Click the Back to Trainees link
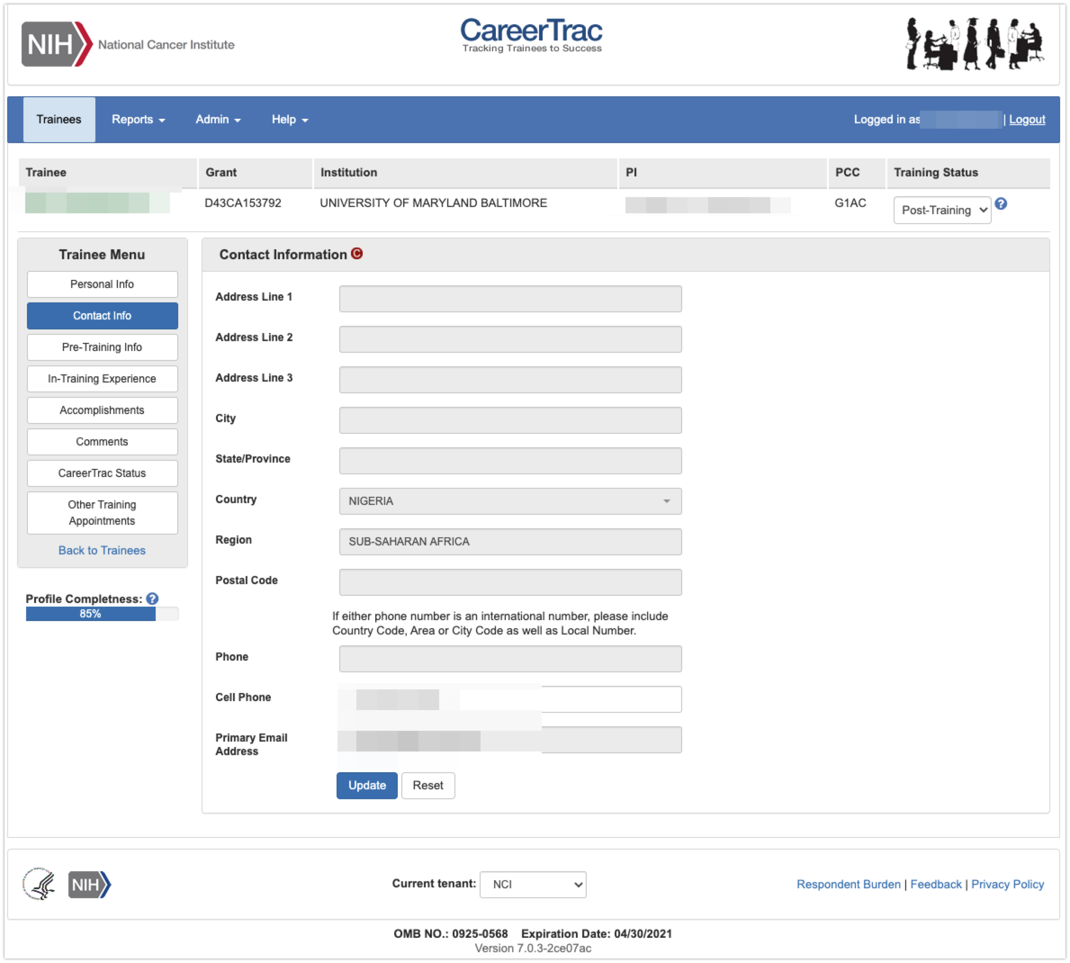The width and height of the screenshot is (1070, 963). (102, 550)
